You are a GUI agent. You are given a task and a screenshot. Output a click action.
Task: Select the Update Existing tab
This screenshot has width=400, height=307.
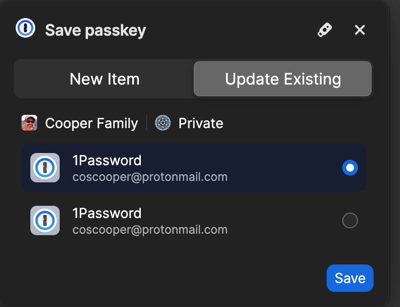283,79
